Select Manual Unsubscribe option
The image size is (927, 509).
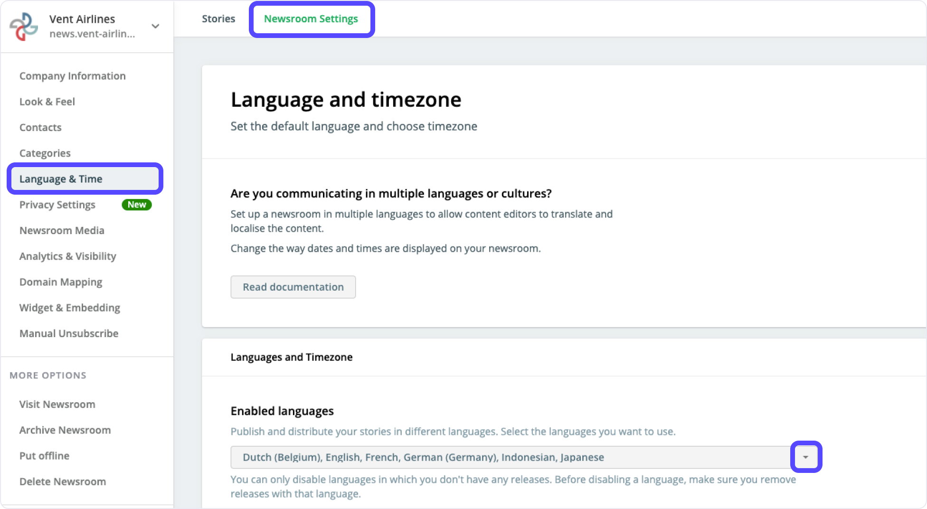point(69,333)
